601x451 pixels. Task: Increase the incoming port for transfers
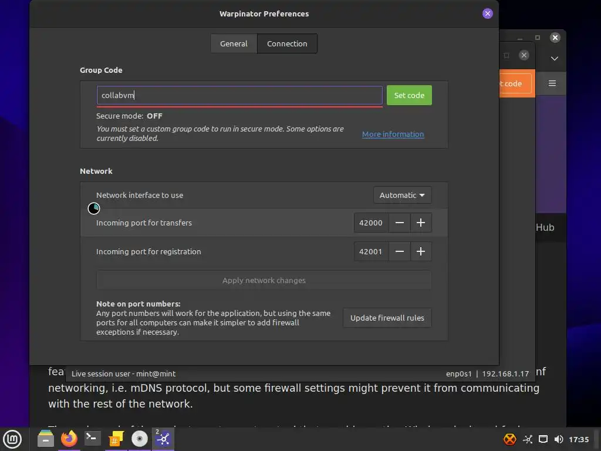point(420,223)
